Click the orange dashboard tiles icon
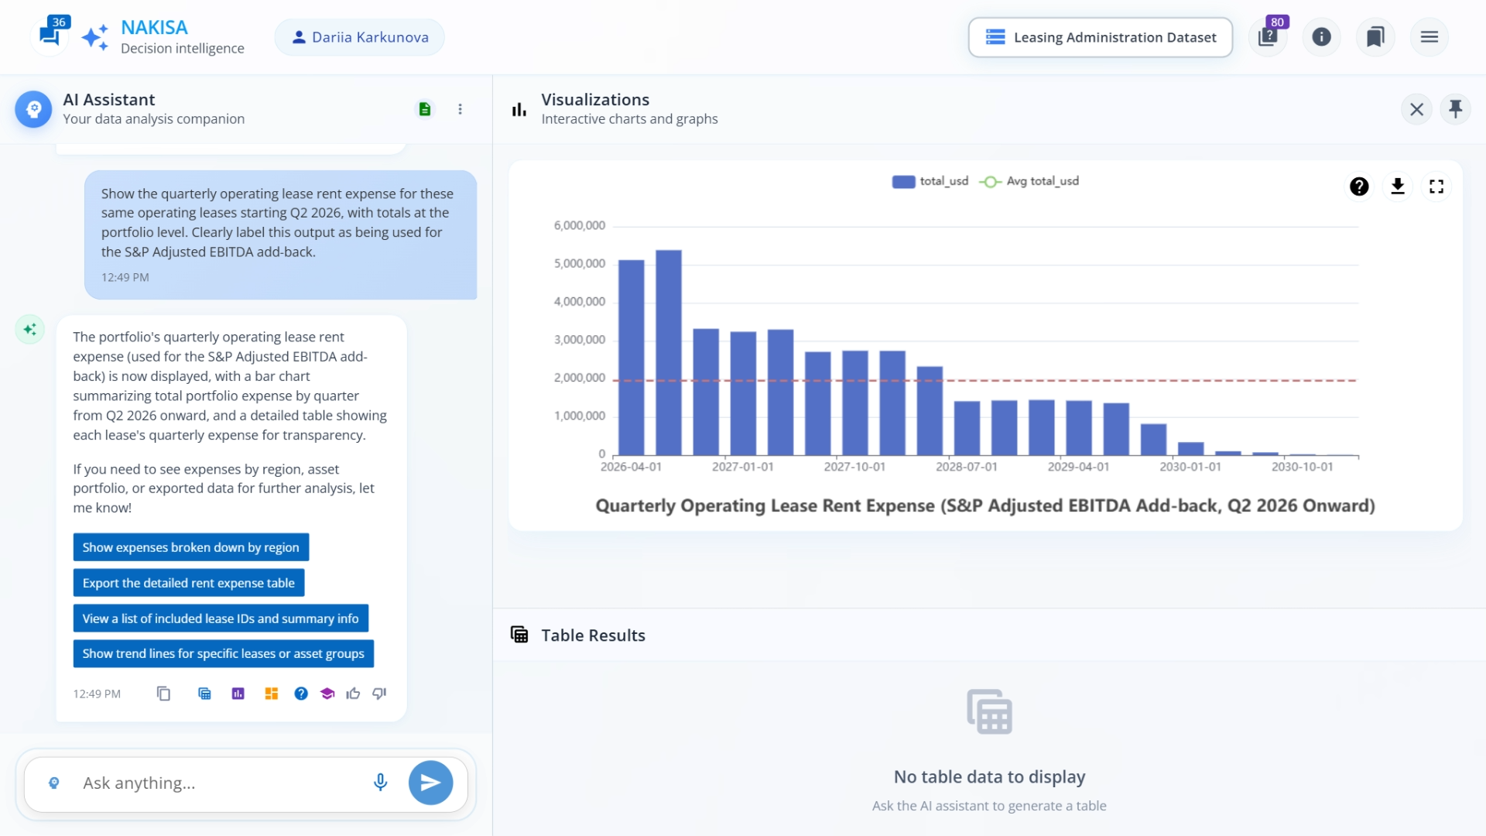The image size is (1486, 836). [x=271, y=694]
